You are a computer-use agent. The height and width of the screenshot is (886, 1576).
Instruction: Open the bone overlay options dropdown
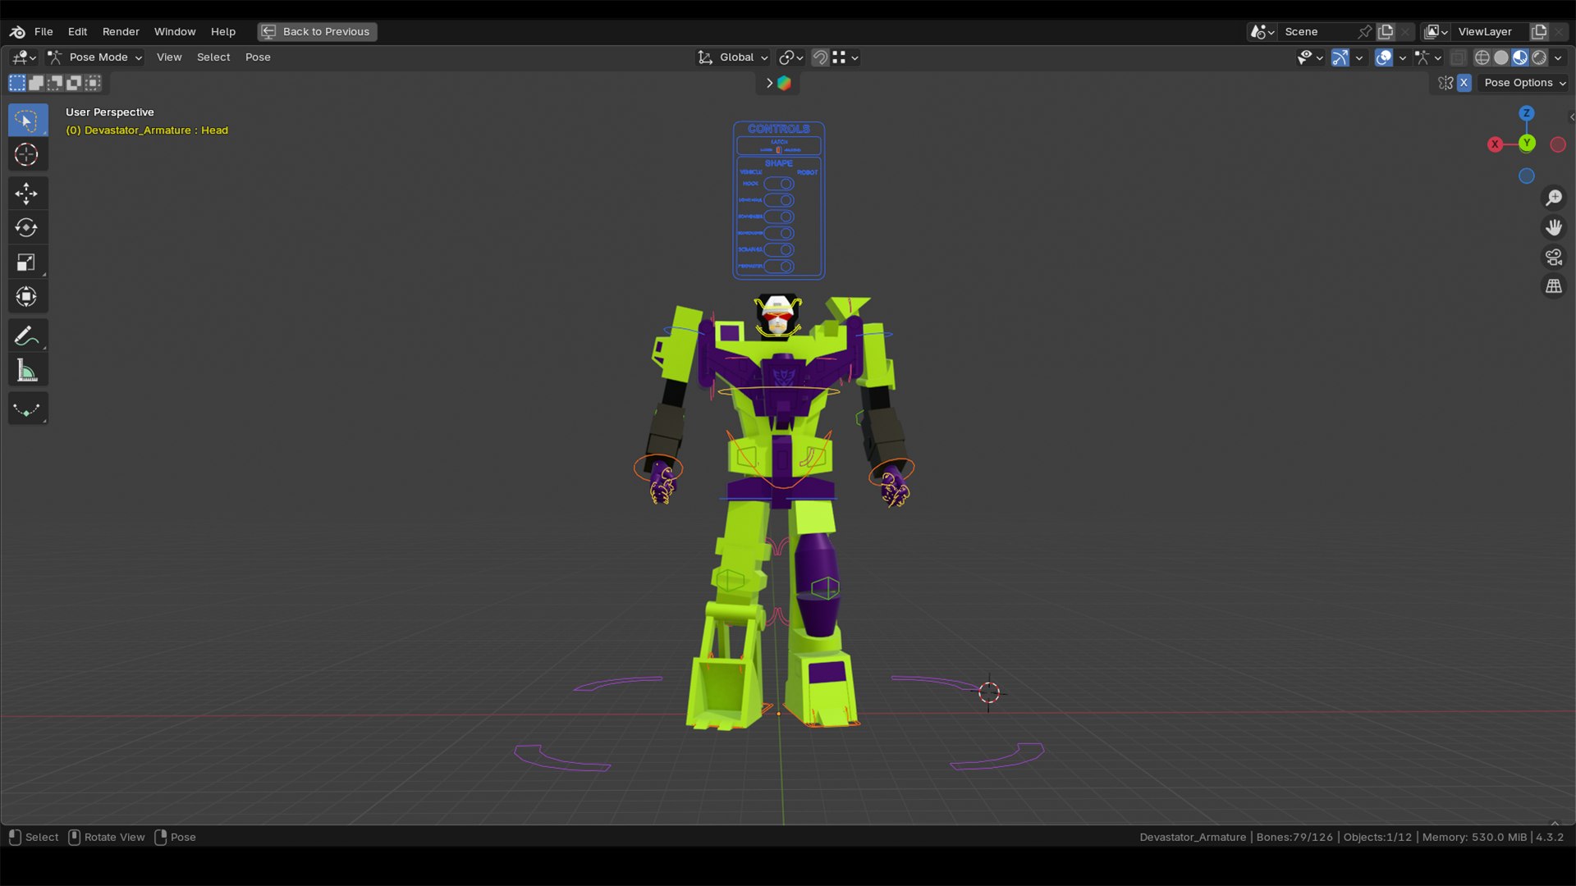pyautogui.click(x=1428, y=57)
